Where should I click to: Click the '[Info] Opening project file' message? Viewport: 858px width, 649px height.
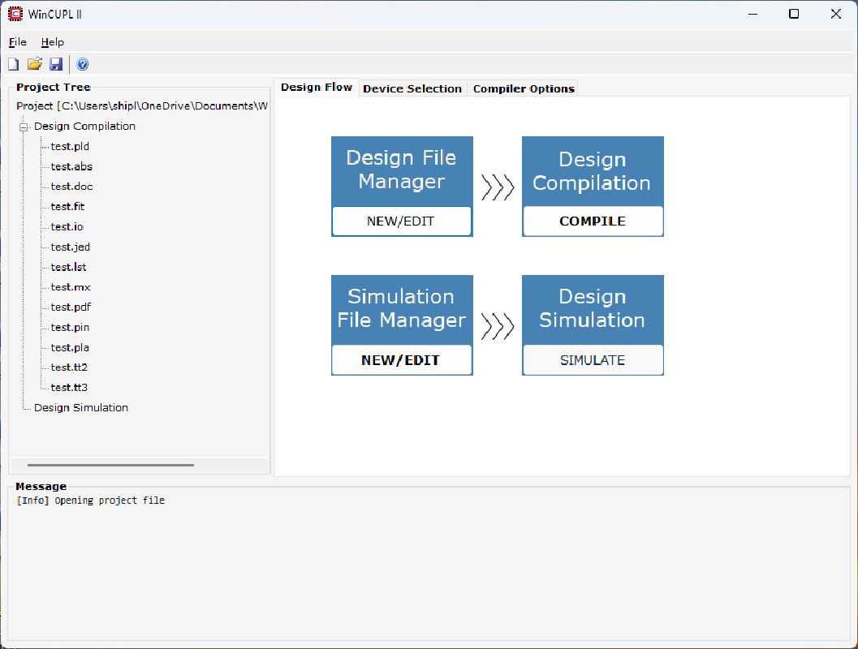(90, 501)
